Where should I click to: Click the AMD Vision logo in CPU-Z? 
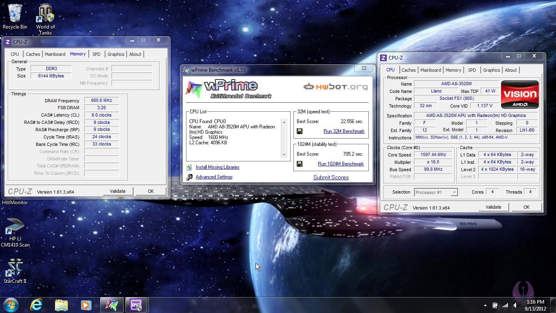click(520, 94)
